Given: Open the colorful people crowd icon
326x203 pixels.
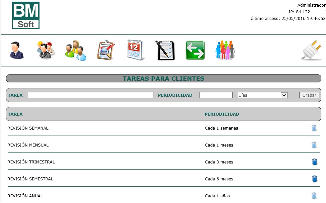Looking at the screenshot, I should 225,50.
